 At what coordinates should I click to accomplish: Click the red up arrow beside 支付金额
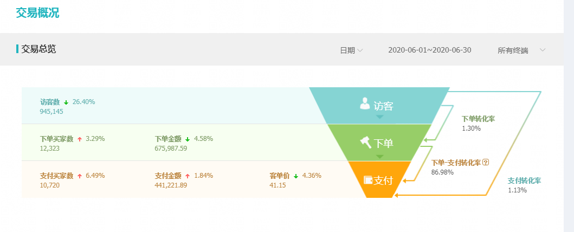(188, 176)
